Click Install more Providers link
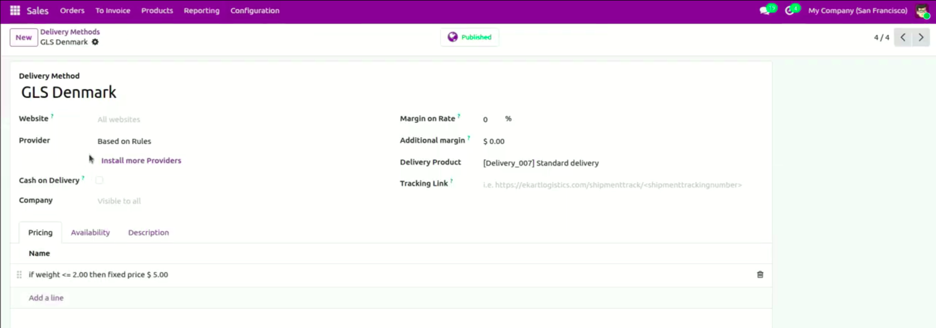936x328 pixels. coord(141,161)
